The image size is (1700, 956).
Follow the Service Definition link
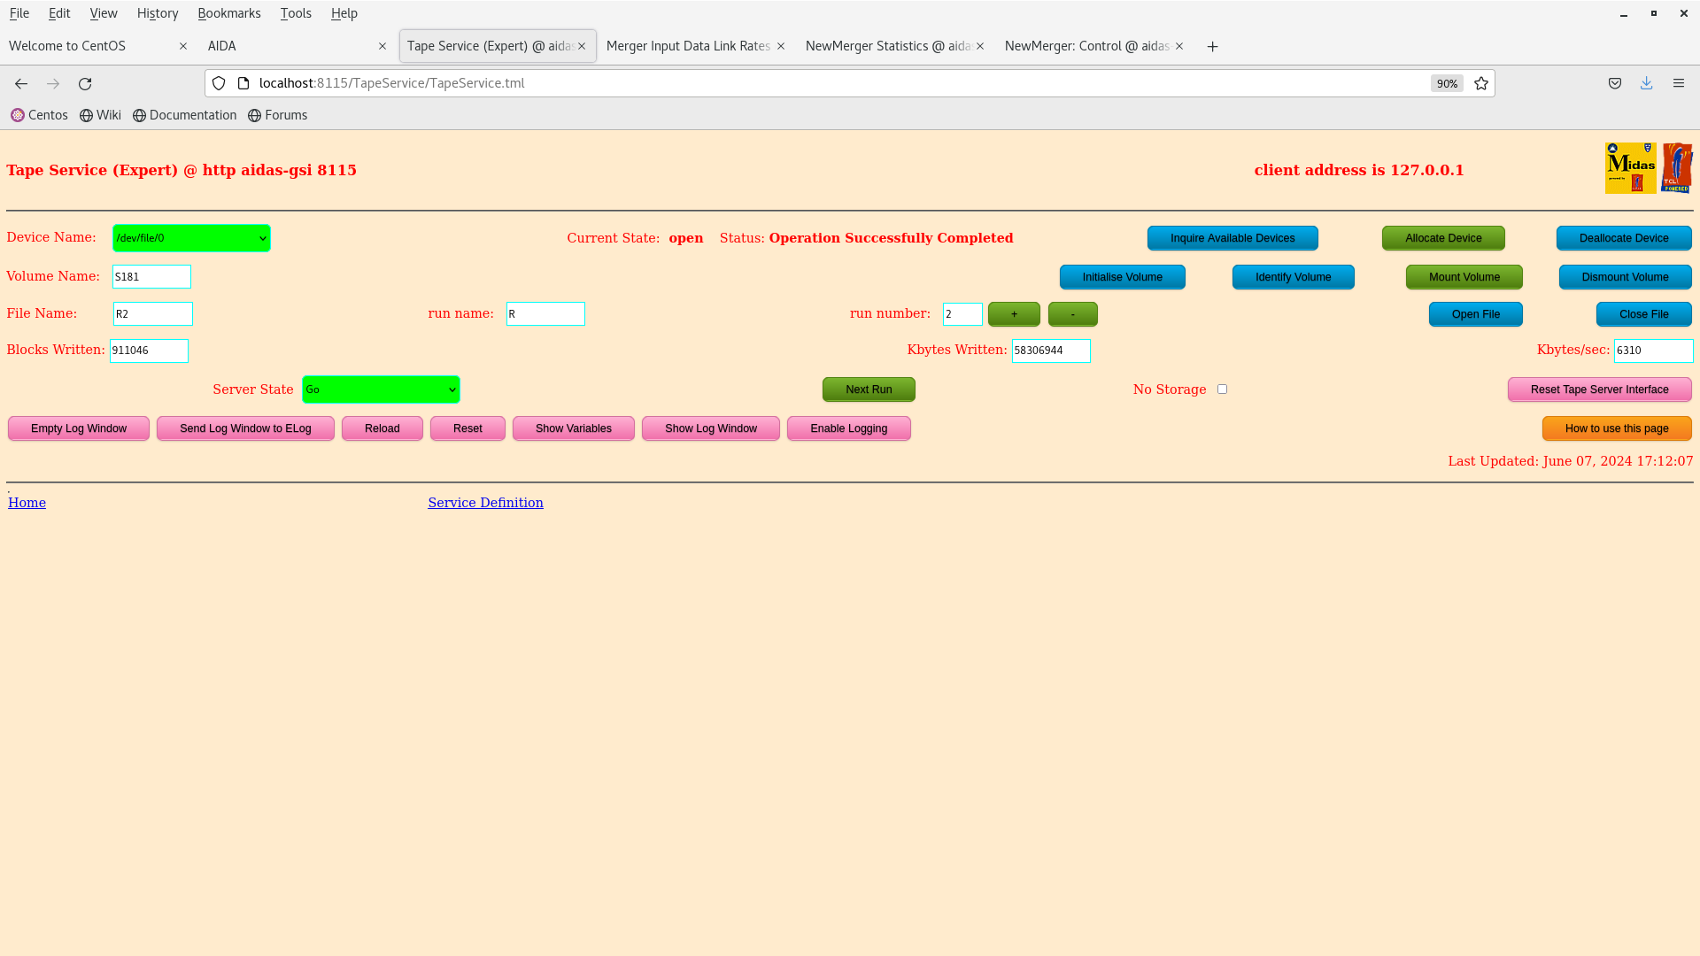[485, 503]
